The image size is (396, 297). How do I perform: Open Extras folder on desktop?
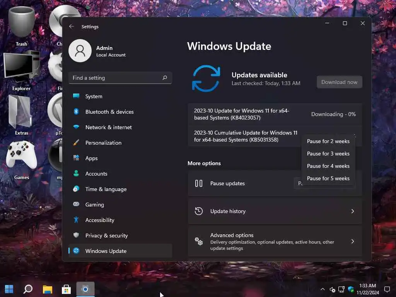pos(22,115)
